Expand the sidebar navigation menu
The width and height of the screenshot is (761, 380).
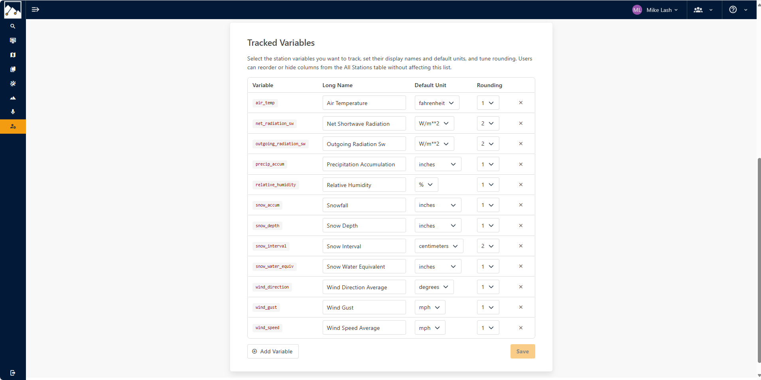click(35, 10)
